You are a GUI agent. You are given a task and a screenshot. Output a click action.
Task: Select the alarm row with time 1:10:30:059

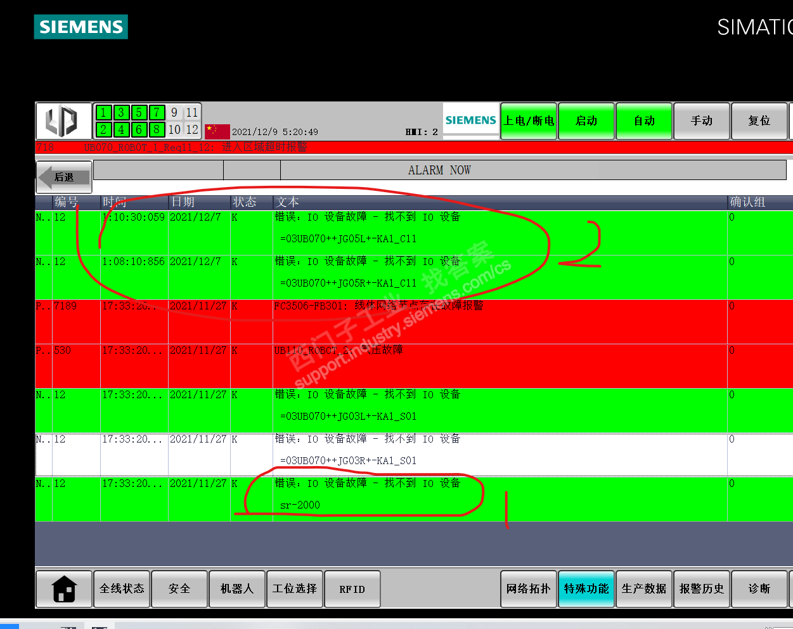414,233
